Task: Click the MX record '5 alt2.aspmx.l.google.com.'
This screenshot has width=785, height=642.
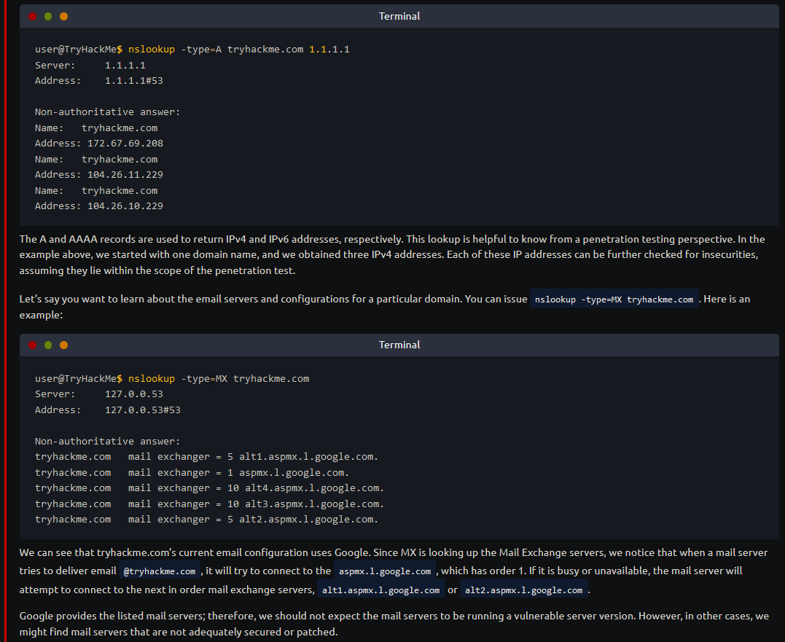Action: [x=302, y=520]
